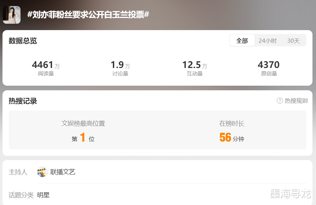Click the 1.9万 讨论量 statistic
This screenshot has height=205, width=316.
pyautogui.click(x=120, y=68)
